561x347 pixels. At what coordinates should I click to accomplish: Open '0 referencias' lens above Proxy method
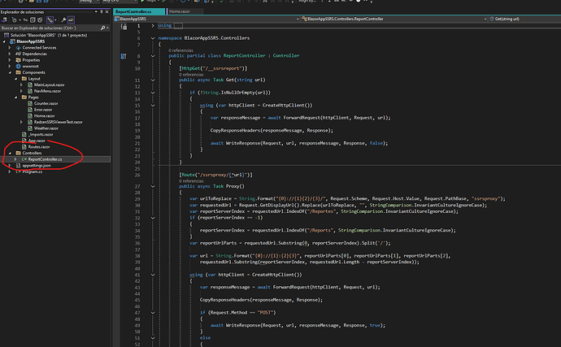coord(191,181)
